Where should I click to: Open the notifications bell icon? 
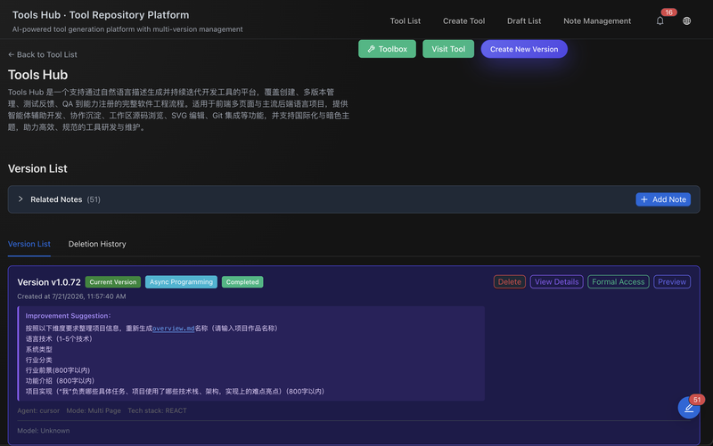[x=660, y=20]
